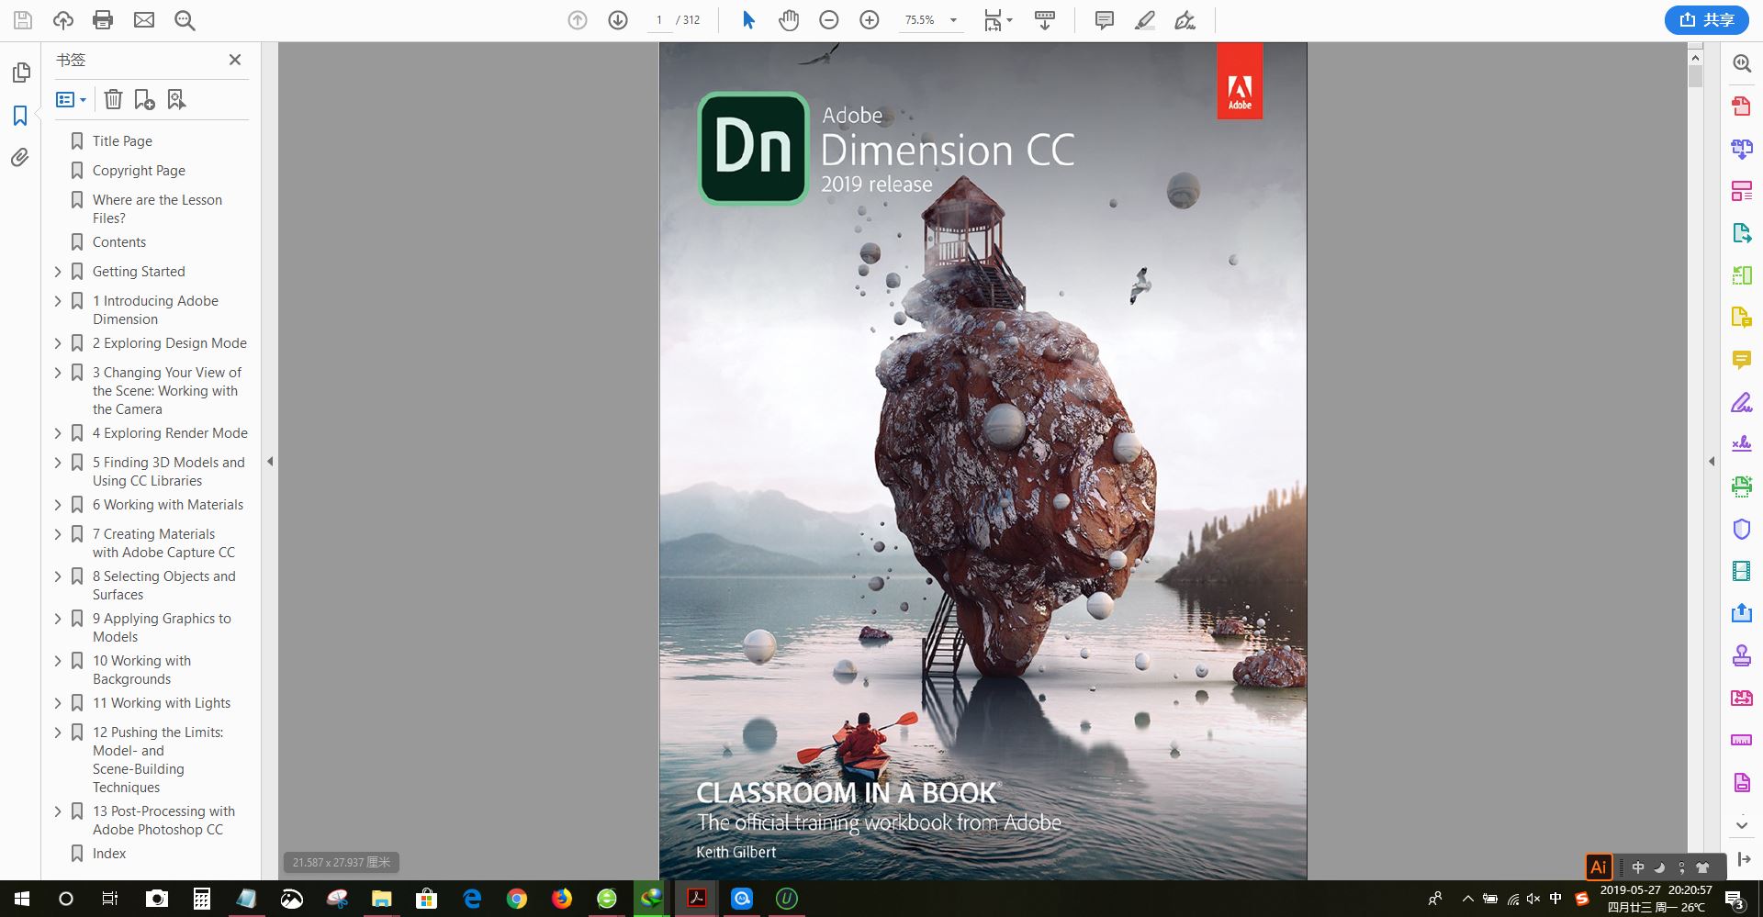The image size is (1763, 917).
Task: Open the sign document tool
Action: [x=1185, y=20]
